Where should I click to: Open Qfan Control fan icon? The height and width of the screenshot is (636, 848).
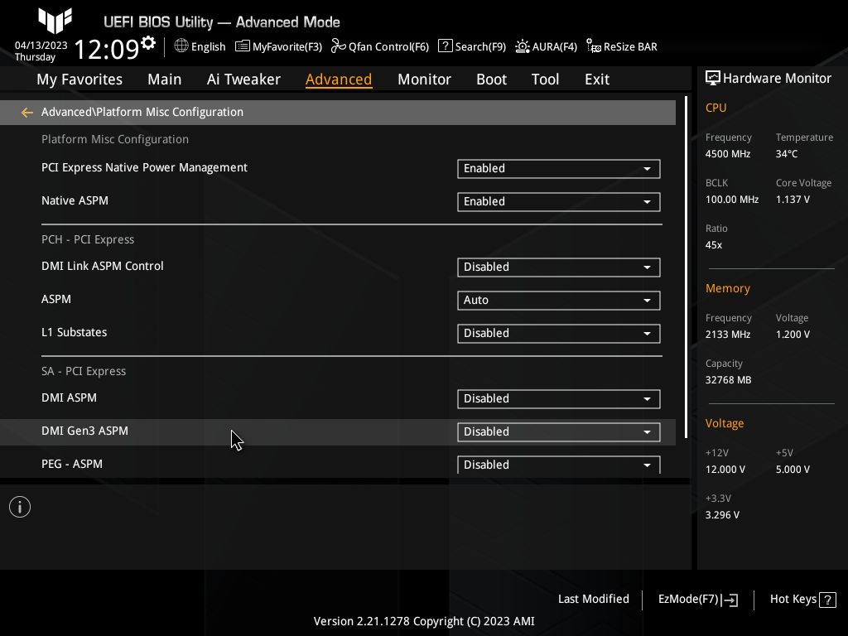(339, 46)
